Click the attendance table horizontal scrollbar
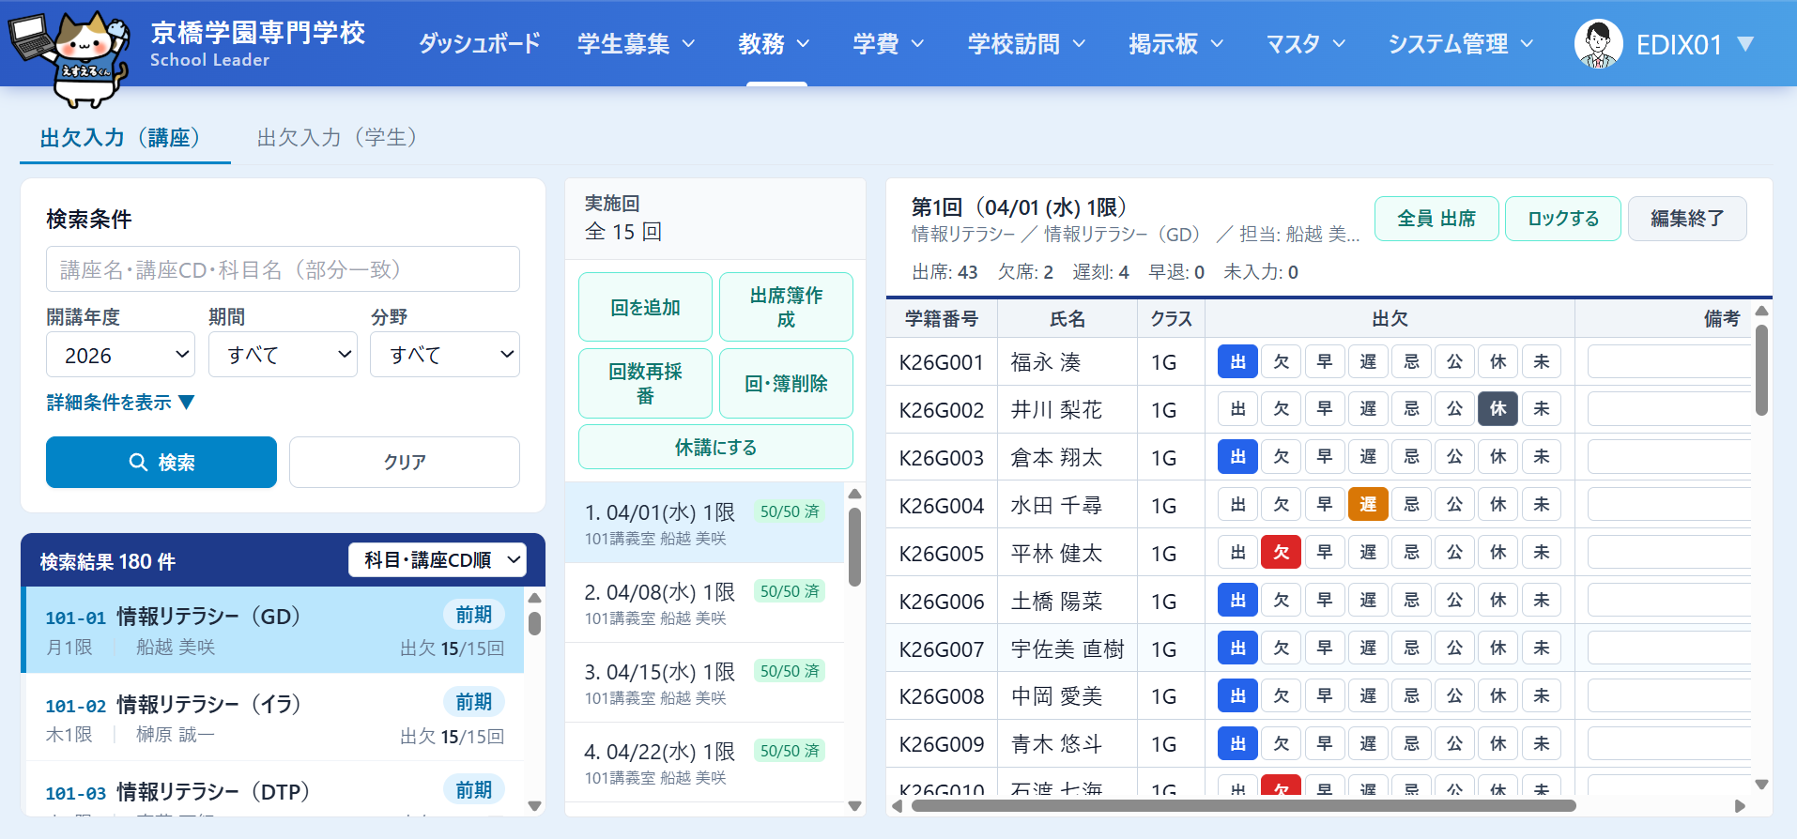The height and width of the screenshot is (839, 1797). (1243, 805)
